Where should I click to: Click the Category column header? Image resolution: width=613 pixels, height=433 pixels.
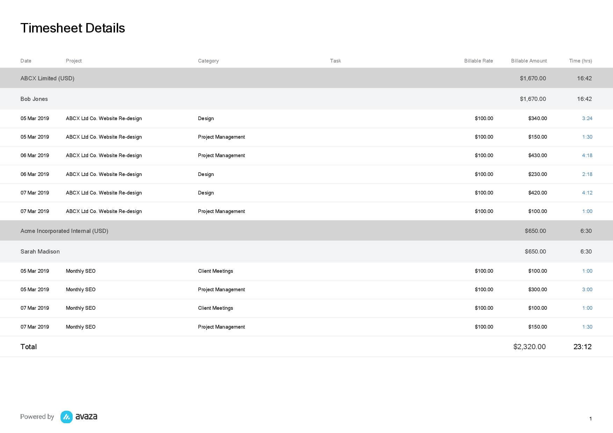point(208,61)
